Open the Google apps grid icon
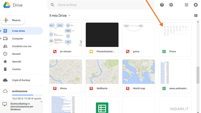 click(187, 5)
